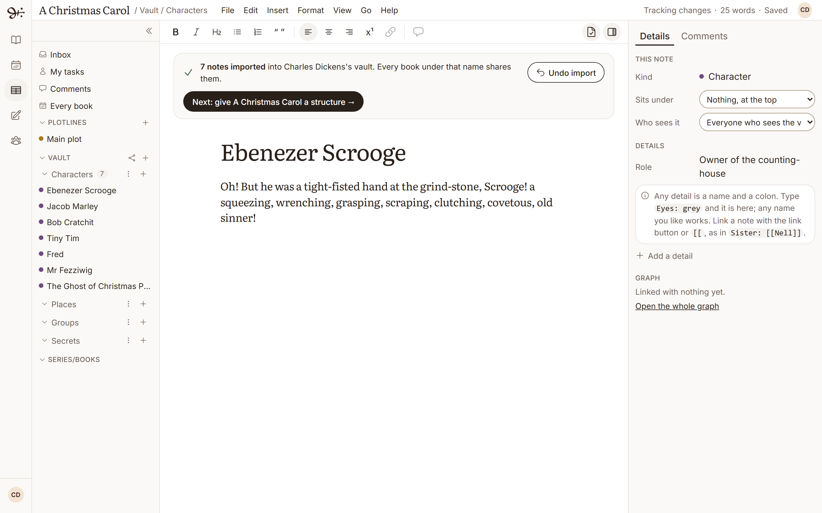Viewport: 822px width, 513px height.
Task: Open the whole graph link
Action: pos(677,306)
